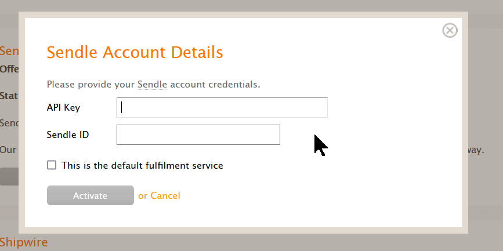
Task: Click the truncated 'Our' text at left edge
Action: click(8, 150)
